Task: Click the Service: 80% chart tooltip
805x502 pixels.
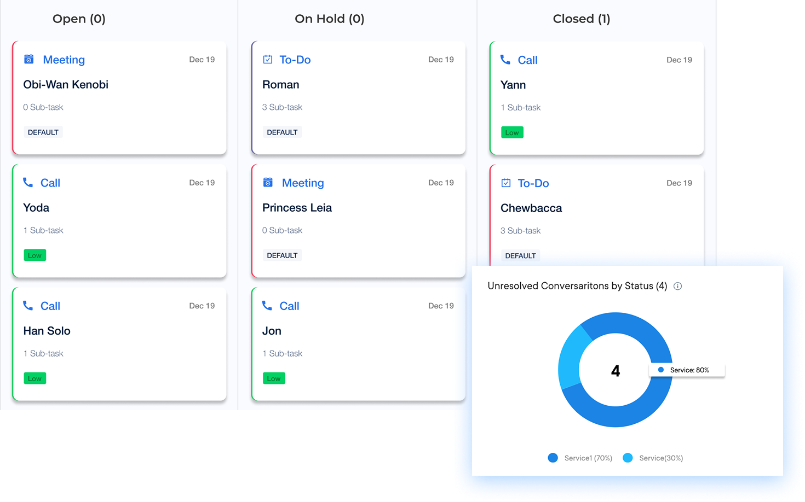Action: [687, 370]
